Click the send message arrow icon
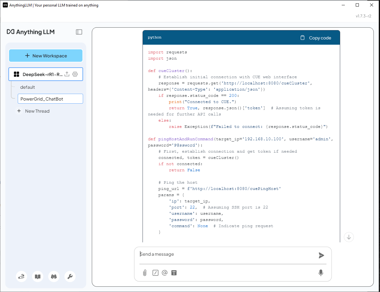Viewport: 380px width, 292px height. (321, 255)
